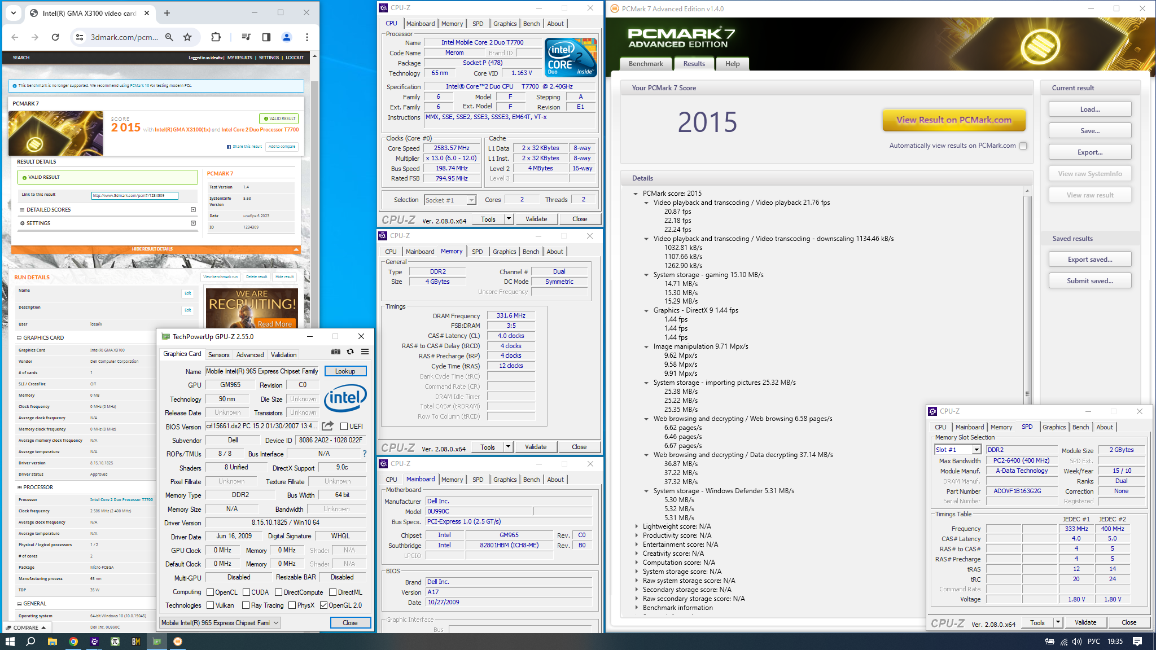The image size is (1156, 650).
Task: Click the GPU-Z refresh icon
Action: coord(351,352)
